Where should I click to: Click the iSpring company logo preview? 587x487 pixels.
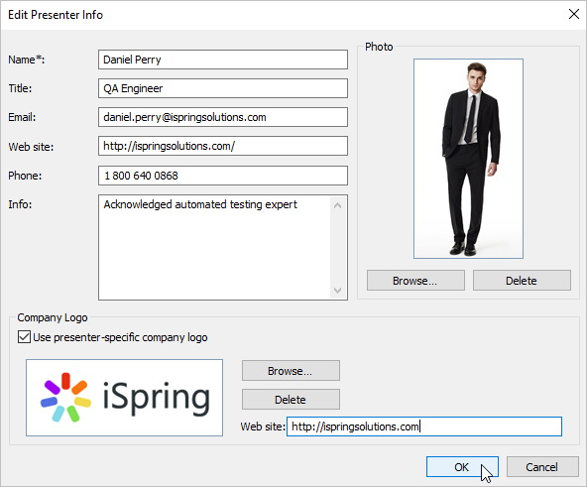(x=124, y=398)
